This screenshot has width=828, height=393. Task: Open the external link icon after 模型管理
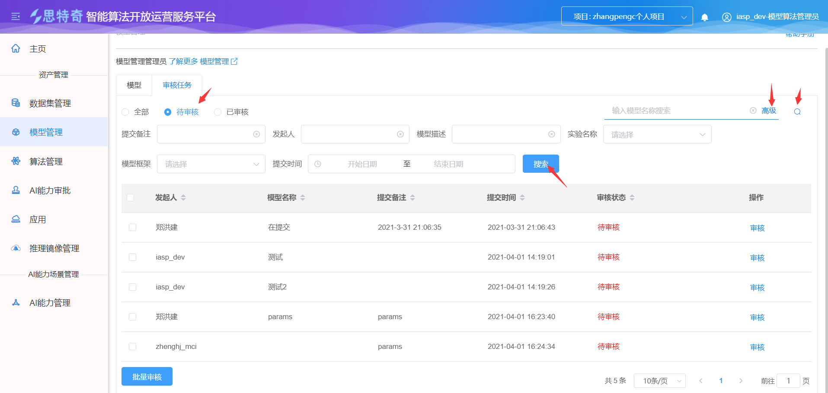coord(234,61)
